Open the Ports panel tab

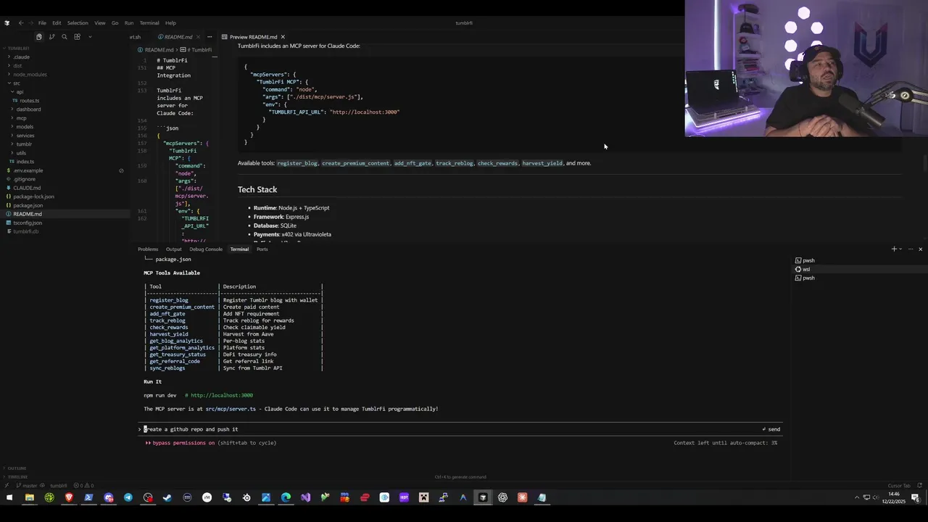(x=262, y=249)
